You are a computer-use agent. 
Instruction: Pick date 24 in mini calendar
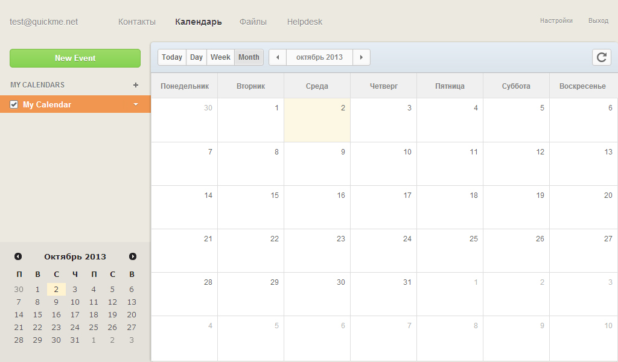click(x=75, y=328)
